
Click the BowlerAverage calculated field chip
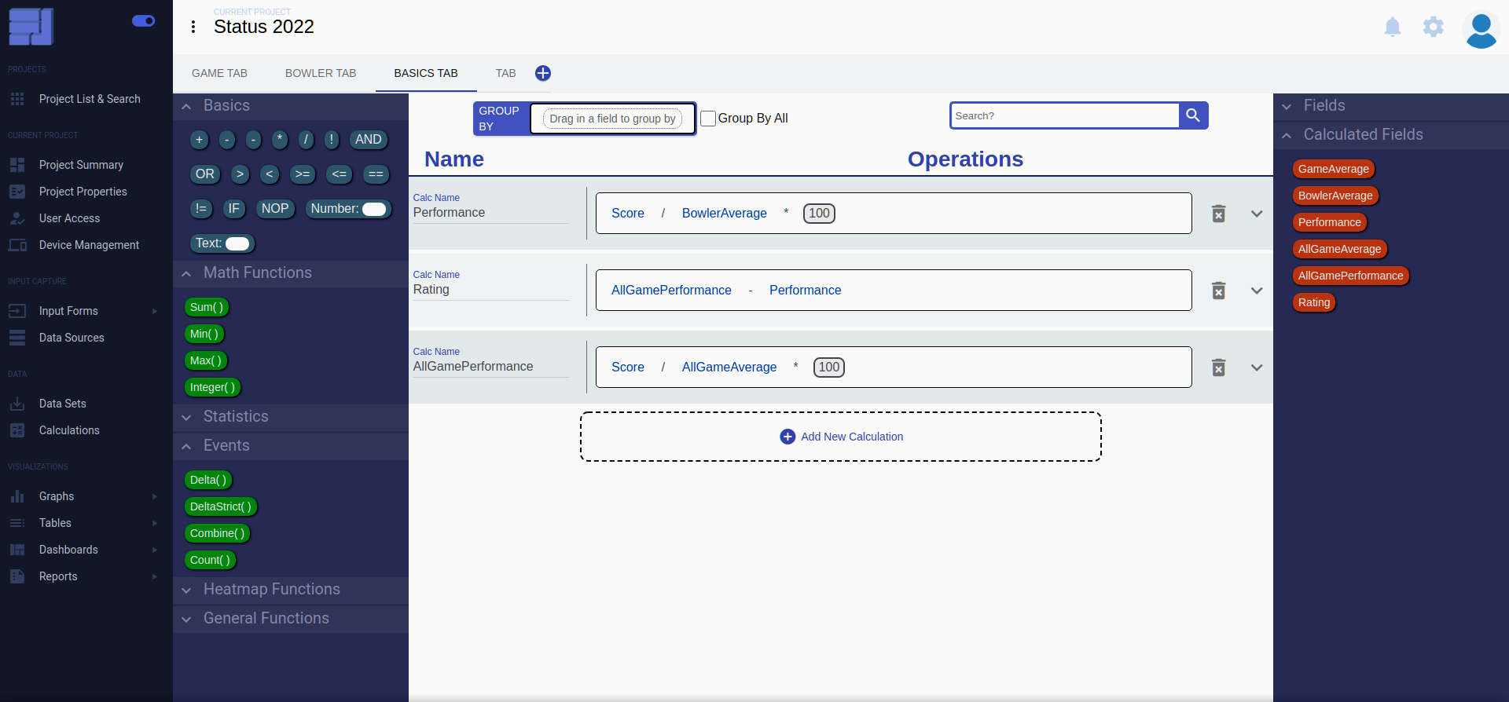point(1335,196)
